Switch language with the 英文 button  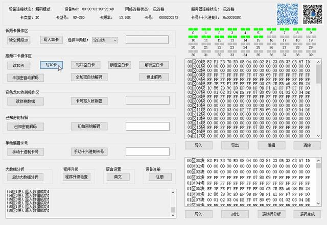pos(118,177)
